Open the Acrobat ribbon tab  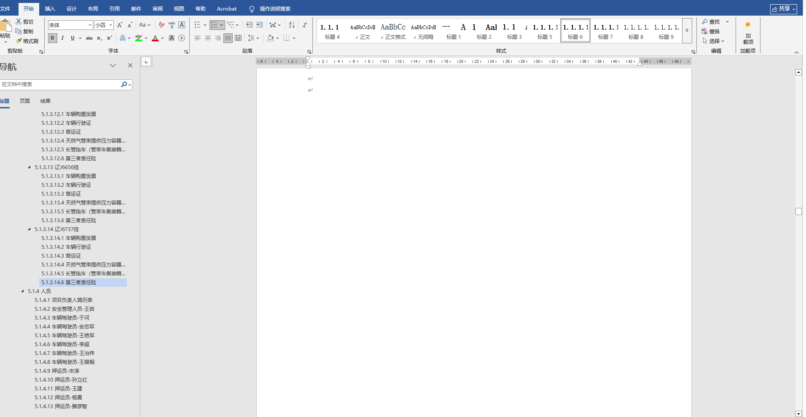point(227,9)
